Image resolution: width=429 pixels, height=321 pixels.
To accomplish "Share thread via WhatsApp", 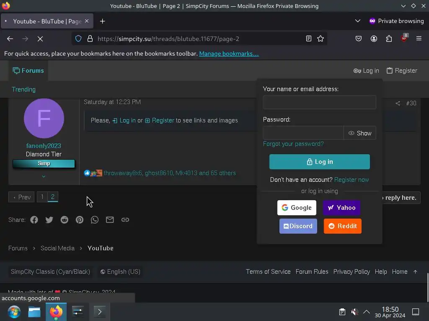I will (95, 220).
